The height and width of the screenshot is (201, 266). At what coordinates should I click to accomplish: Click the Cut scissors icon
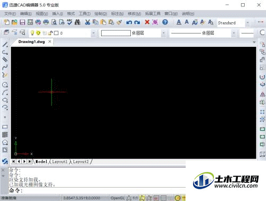tap(87, 22)
